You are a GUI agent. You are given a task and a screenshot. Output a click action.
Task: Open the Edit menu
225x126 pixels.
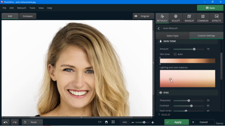12,8
